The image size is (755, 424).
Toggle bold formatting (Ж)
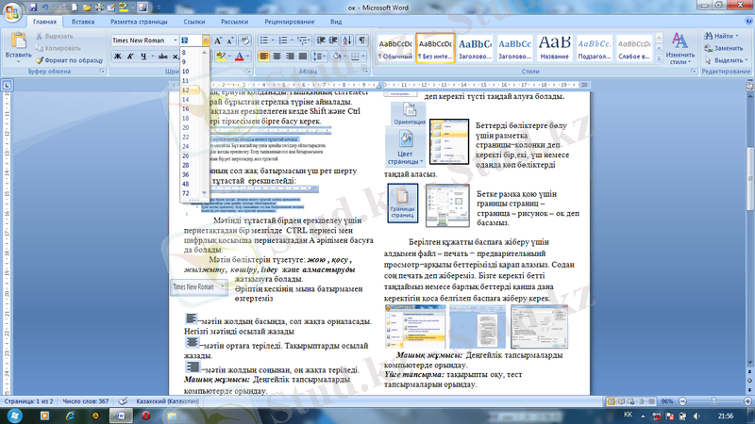pyautogui.click(x=118, y=57)
